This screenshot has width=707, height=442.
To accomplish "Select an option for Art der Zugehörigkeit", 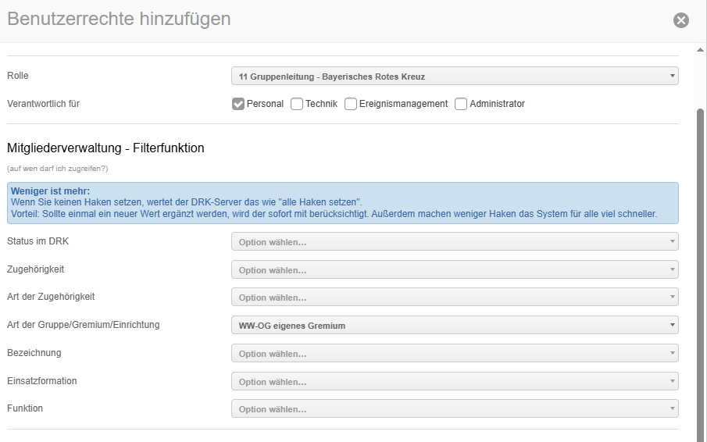I will [x=454, y=298].
